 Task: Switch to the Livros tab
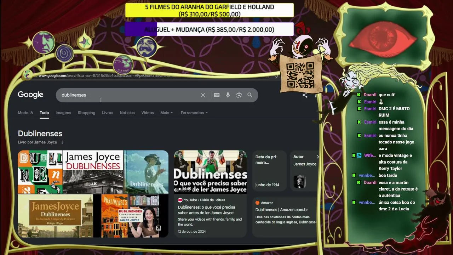(108, 113)
